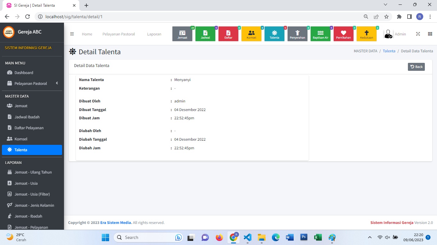Click the Era Sistem Media footer link
The image size is (437, 245).
[x=116, y=223]
